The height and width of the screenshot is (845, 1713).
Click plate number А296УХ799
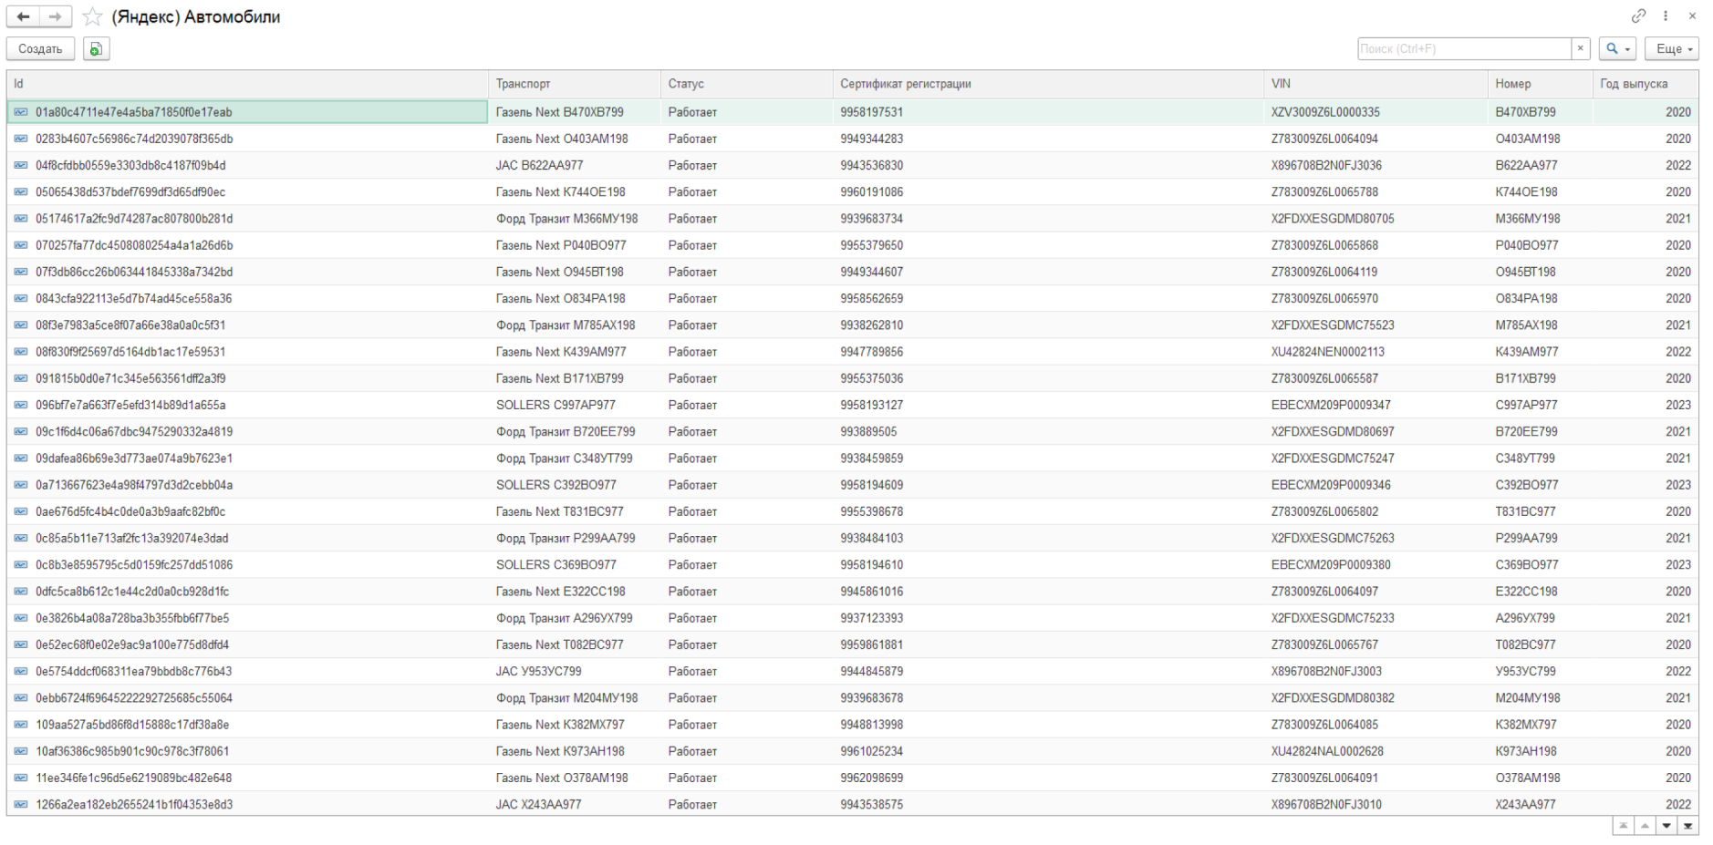click(1525, 618)
